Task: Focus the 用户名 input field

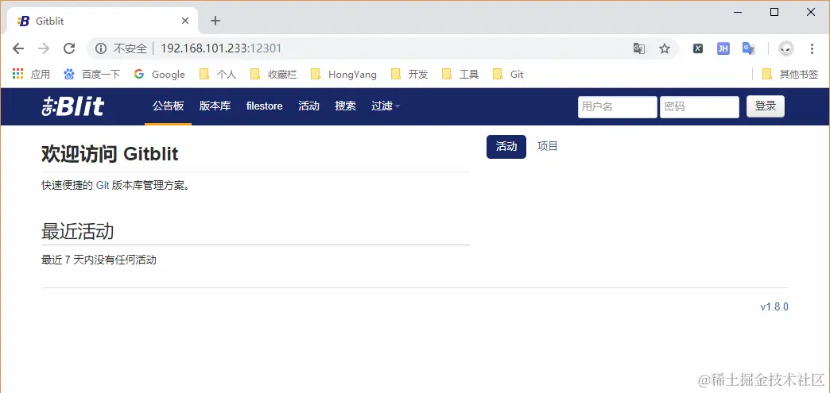Action: click(617, 107)
